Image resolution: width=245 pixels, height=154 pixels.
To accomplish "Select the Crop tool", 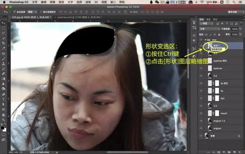I will click(x=3, y=43).
